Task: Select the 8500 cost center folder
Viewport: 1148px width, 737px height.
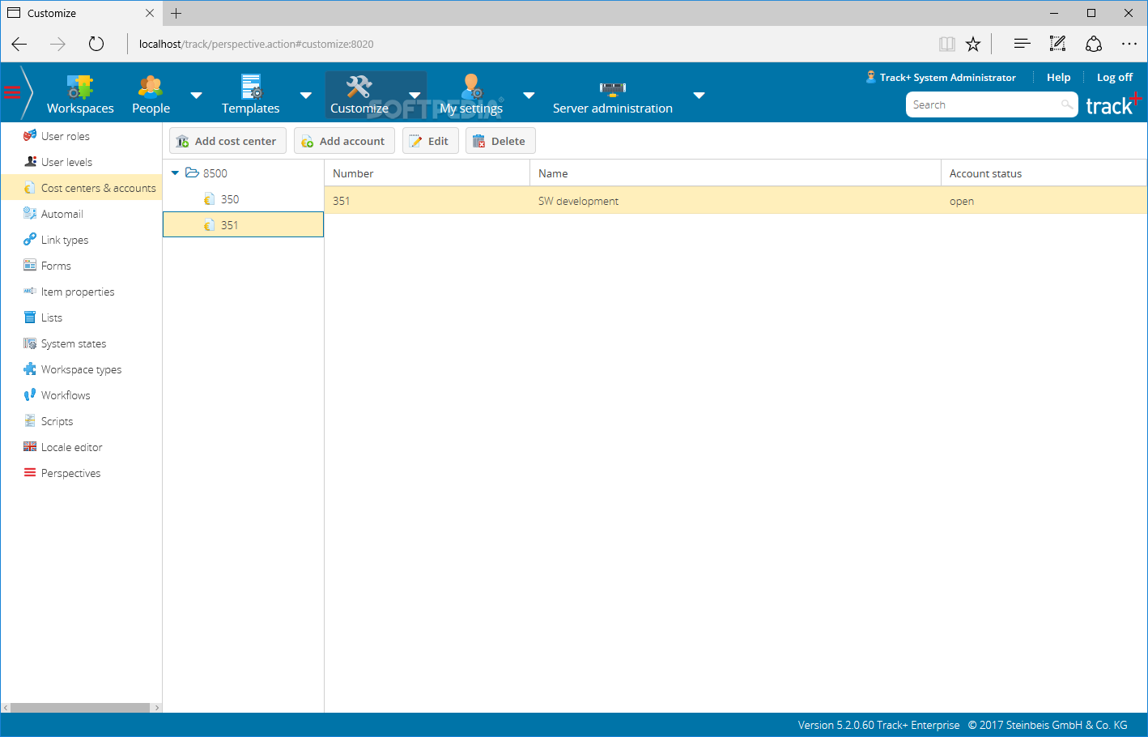Action: (215, 173)
